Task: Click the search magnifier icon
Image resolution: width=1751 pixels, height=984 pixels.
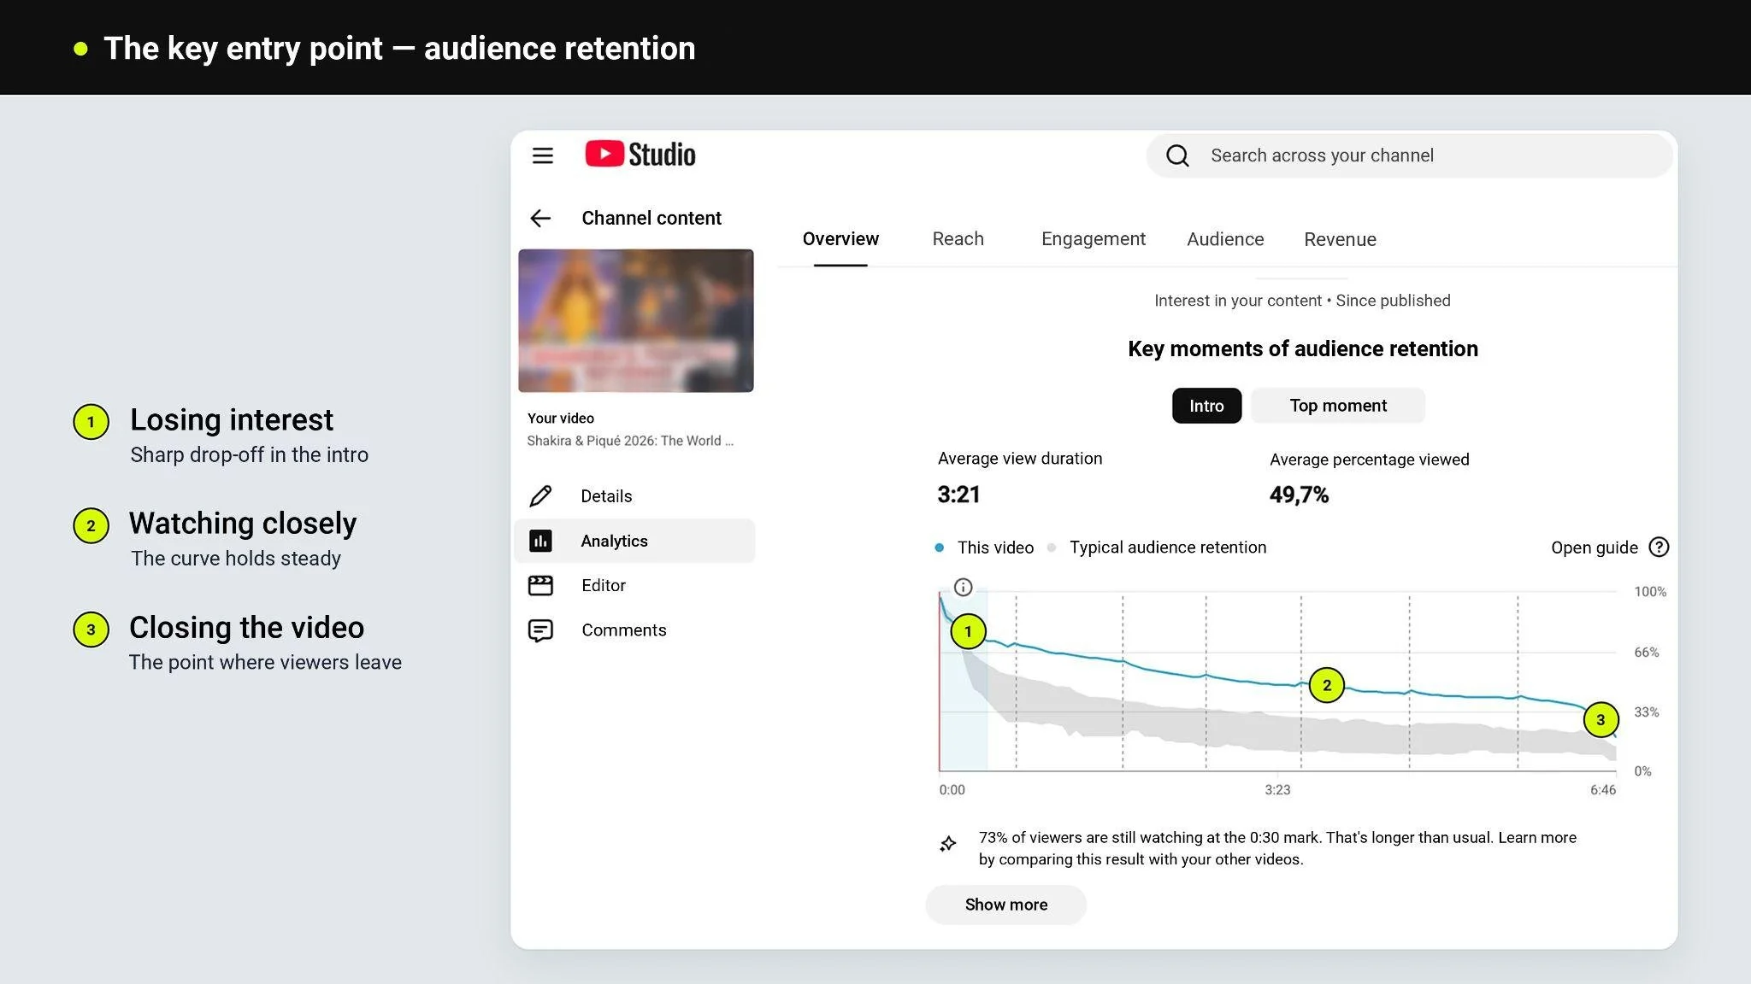Action: (1177, 155)
